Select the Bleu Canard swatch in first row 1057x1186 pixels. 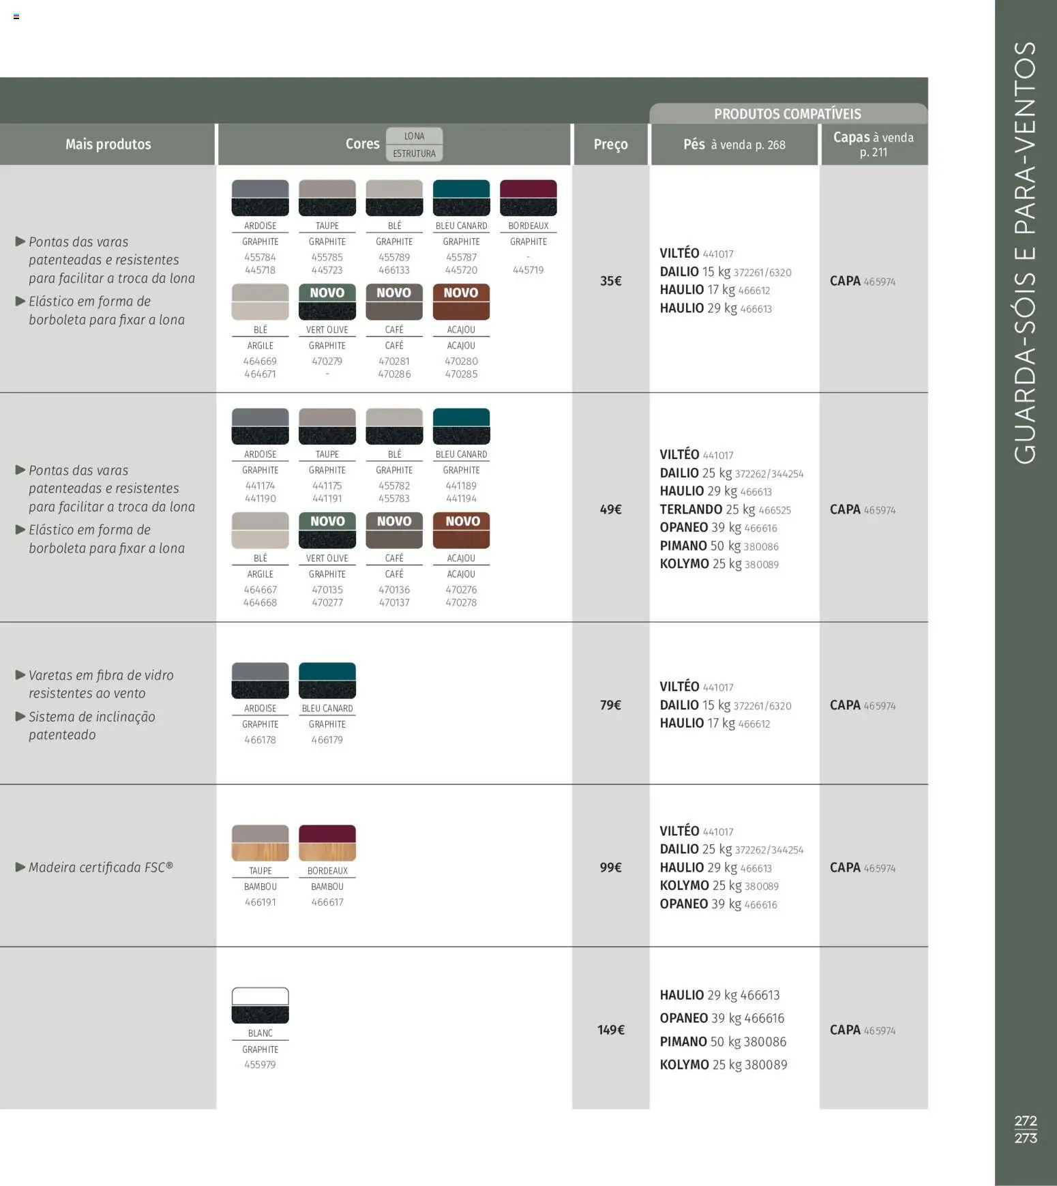pyautogui.click(x=461, y=198)
